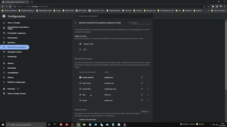Image resolution: width=227 pixels, height=127 pixels.
Task: Open 'Você e o Google' settings section
Action: click(14, 23)
